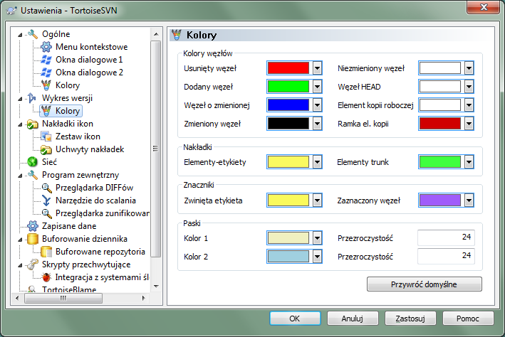Select Okna dialogowe 1 in the tree
The width and height of the screenshot is (505, 337).
coord(89,60)
